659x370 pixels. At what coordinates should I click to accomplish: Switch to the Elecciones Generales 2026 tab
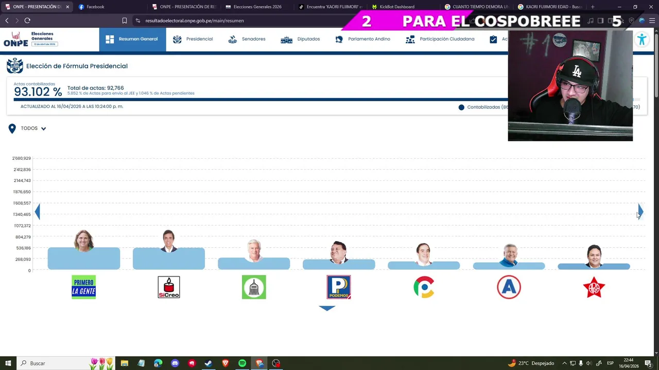[x=257, y=7]
